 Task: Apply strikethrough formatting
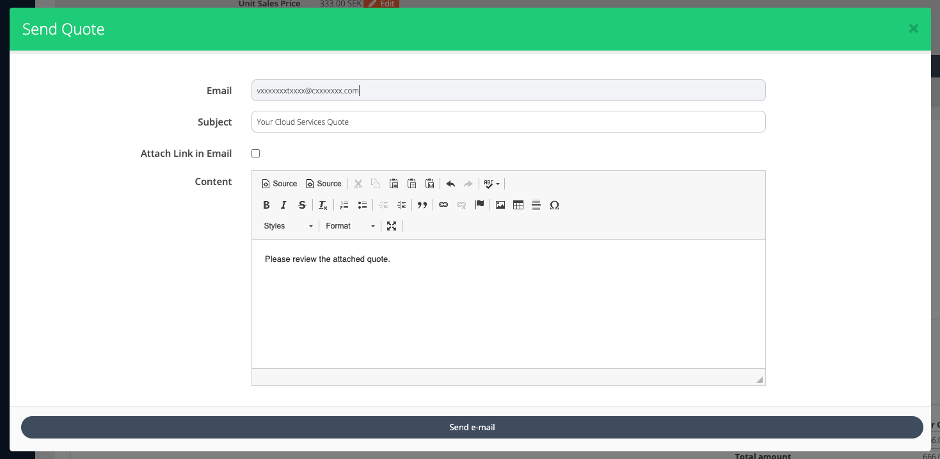(x=302, y=205)
